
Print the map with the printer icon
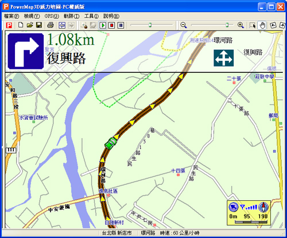click(x=51, y=25)
